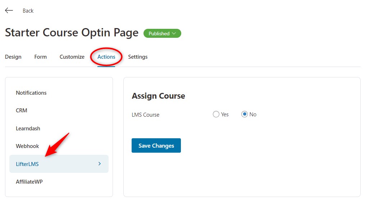Viewport: 365px width, 202px height.
Task: Switch to the Design tab
Action: (13, 57)
